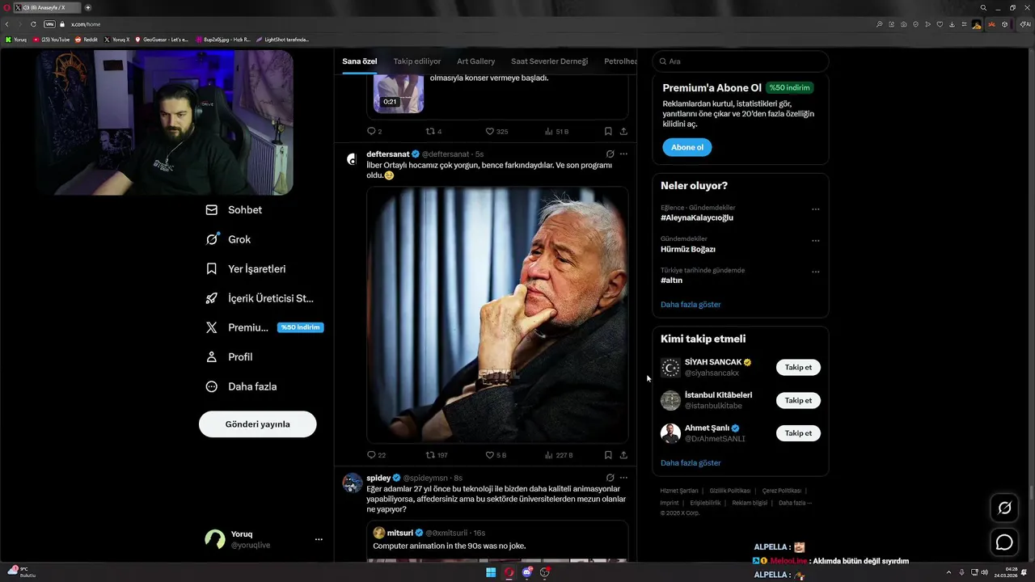Open Grok from the sidebar

click(x=228, y=239)
